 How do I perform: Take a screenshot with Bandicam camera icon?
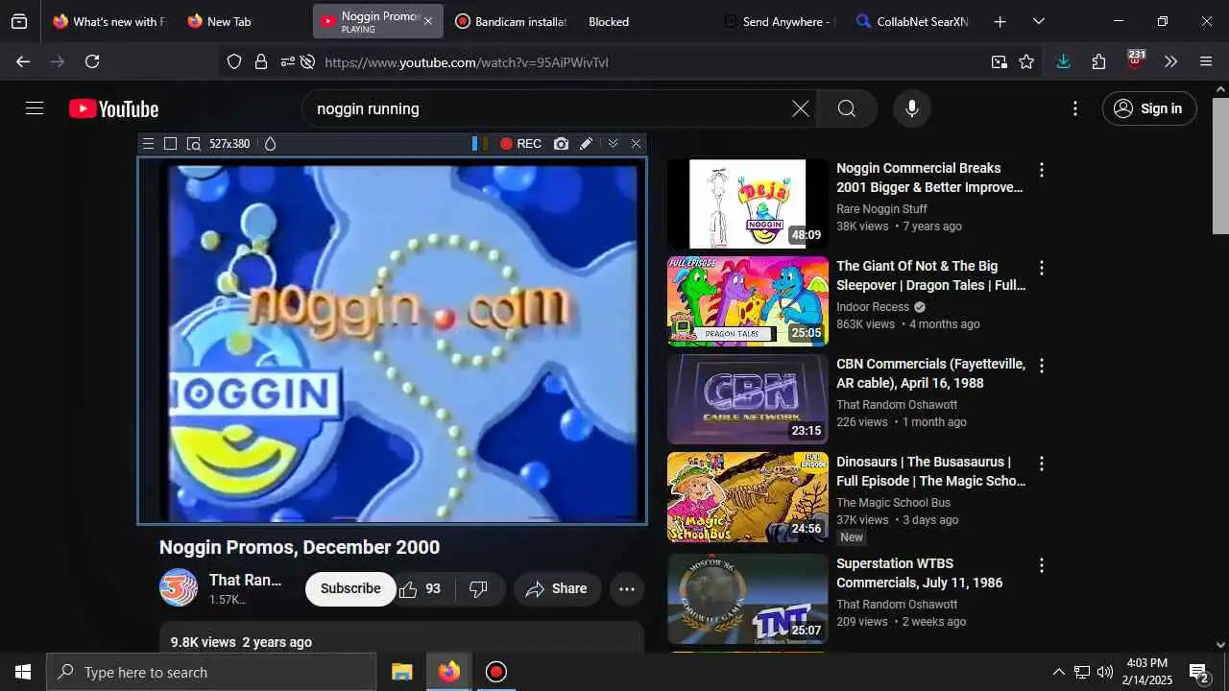(x=561, y=144)
